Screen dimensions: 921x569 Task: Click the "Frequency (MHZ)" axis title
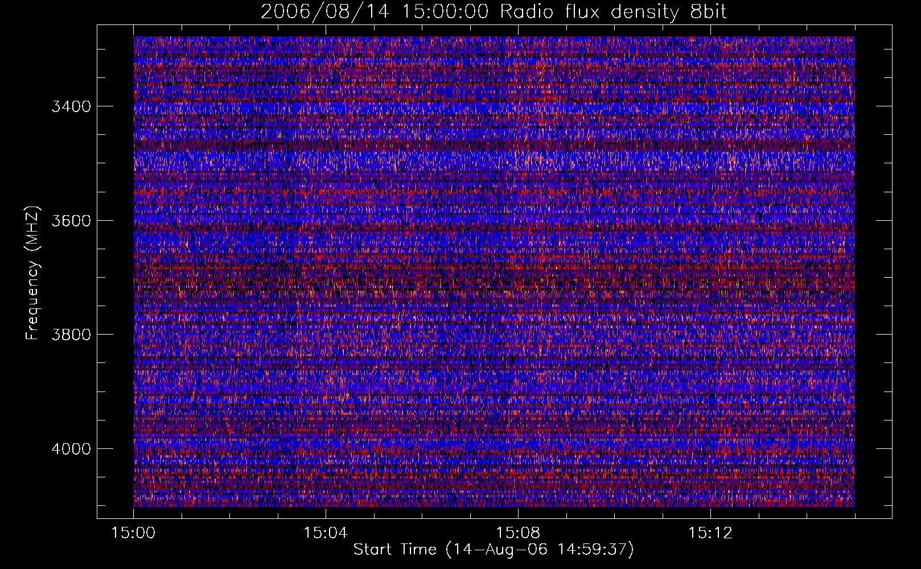pos(33,273)
